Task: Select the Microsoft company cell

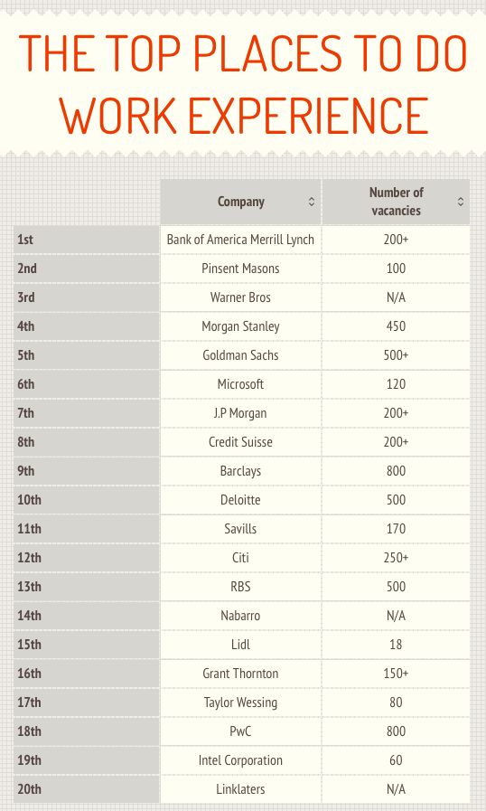Action: point(240,384)
